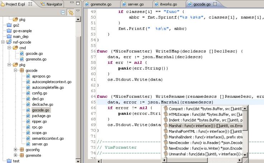Collapse the nsf-gocode project node
The image size is (264, 163).
point(3,42)
